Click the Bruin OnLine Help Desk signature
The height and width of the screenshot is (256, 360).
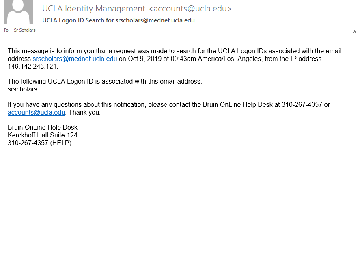click(x=43, y=127)
